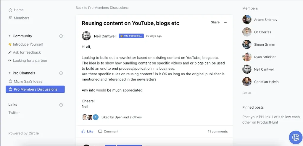Viewport: 303px width, 146px height.
Task: Open the Introduce Yourself space
Action: coord(28,44)
